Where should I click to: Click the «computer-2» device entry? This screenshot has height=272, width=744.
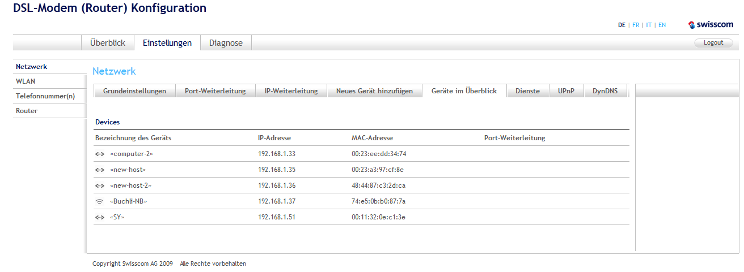coord(132,154)
